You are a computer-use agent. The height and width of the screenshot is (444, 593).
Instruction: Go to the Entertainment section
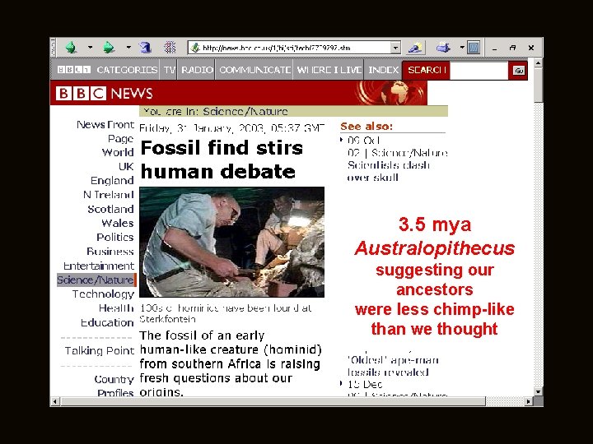point(99,266)
